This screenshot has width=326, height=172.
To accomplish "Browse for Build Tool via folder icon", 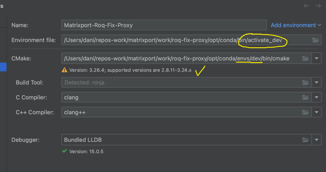I will (x=305, y=82).
